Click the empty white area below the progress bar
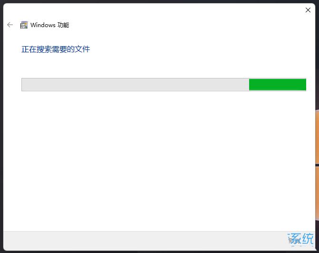319x253 pixels. [159, 161]
